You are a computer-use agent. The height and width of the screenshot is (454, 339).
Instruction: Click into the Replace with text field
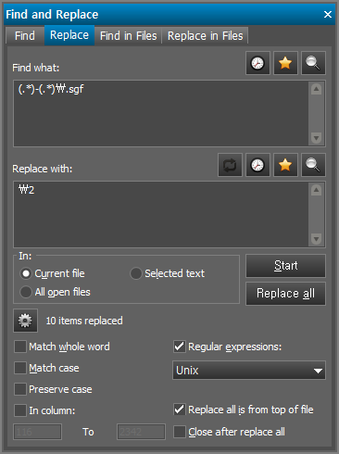pyautogui.click(x=160, y=214)
